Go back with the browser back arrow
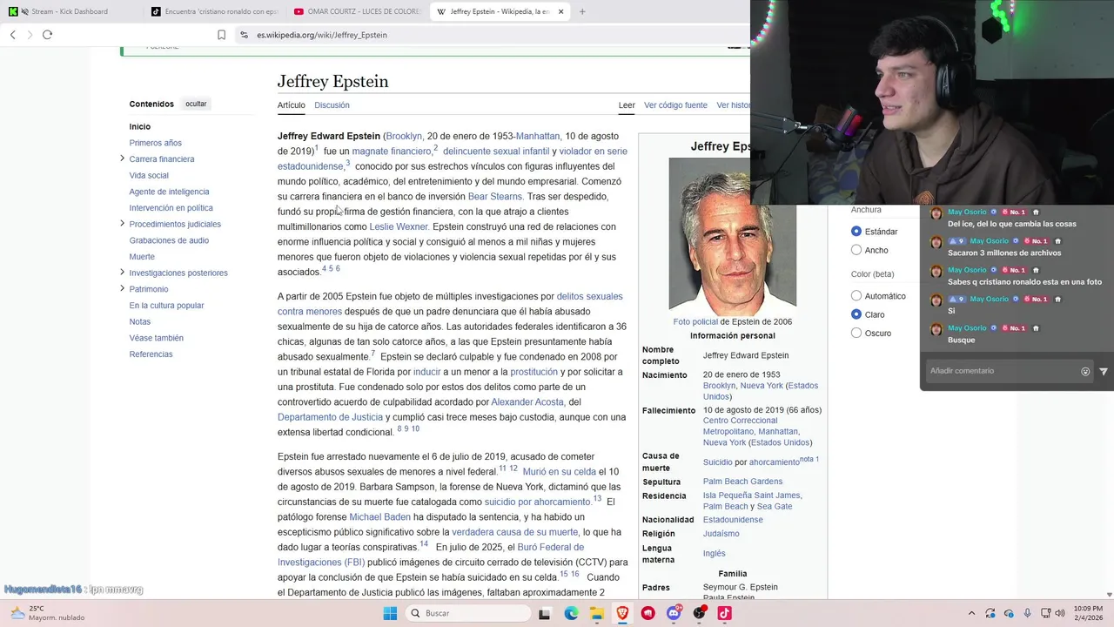This screenshot has height=627, width=1114. [x=13, y=35]
